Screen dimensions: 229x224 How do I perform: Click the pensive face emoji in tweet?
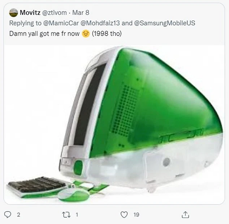click(85, 33)
